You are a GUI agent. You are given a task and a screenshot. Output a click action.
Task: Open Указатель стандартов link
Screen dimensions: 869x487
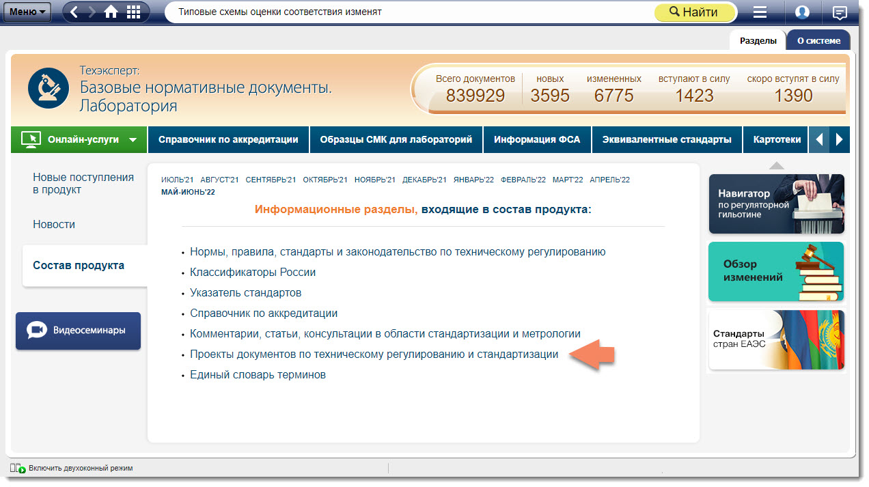(245, 292)
